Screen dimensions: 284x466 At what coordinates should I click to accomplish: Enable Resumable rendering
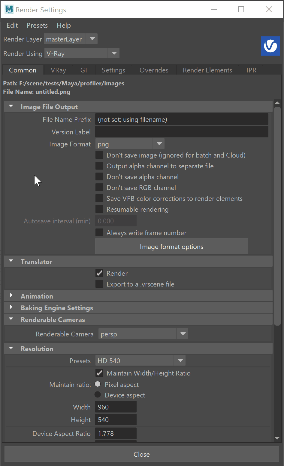pyautogui.click(x=99, y=209)
